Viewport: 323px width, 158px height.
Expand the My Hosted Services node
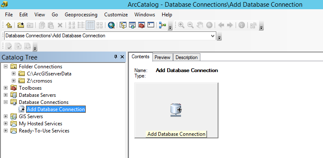click(6, 124)
